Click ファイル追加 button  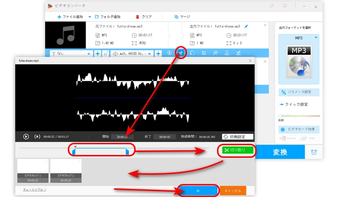click(70, 16)
